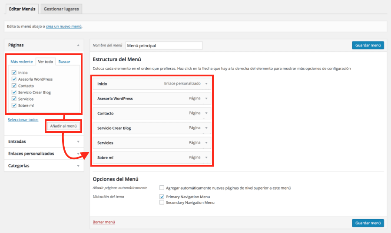391x233 pixels.
Task: Click the Borrar menú link
Action: click(x=104, y=222)
